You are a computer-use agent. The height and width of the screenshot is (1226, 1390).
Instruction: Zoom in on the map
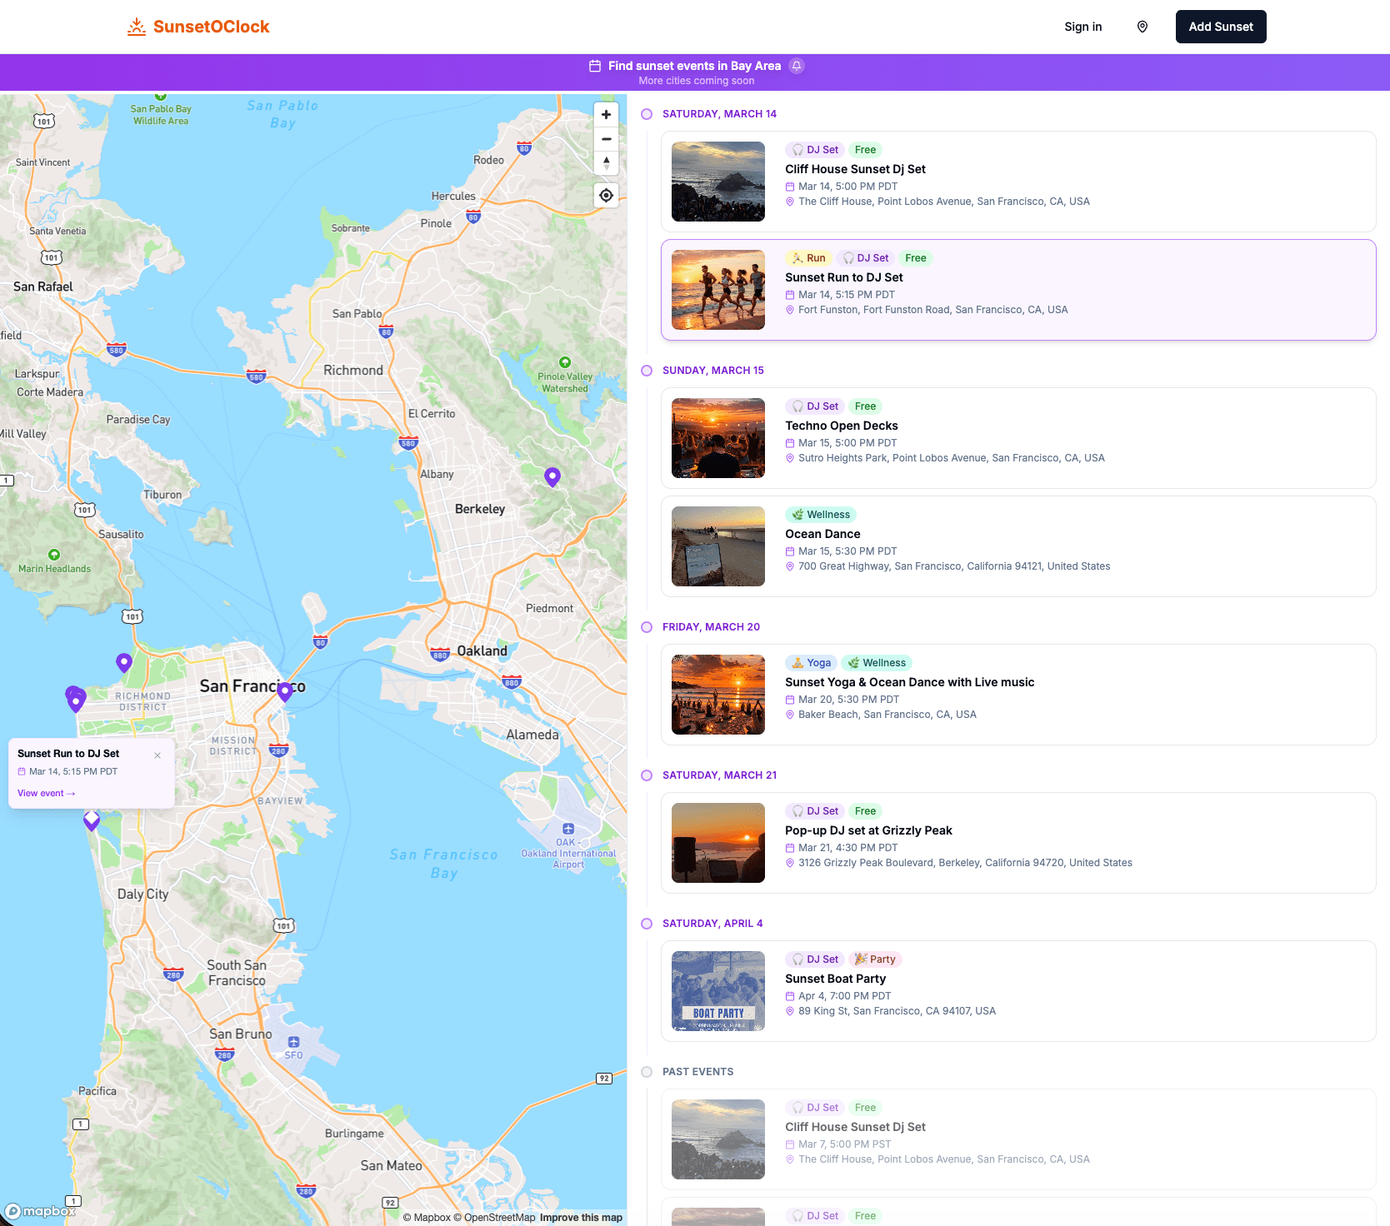[x=606, y=115]
